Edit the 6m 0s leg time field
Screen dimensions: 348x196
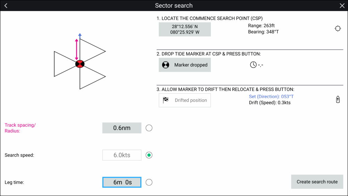pos(122,182)
